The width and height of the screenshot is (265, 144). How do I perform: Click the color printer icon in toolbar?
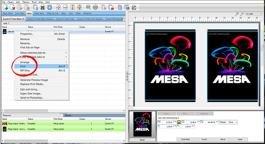click(x=42, y=7)
